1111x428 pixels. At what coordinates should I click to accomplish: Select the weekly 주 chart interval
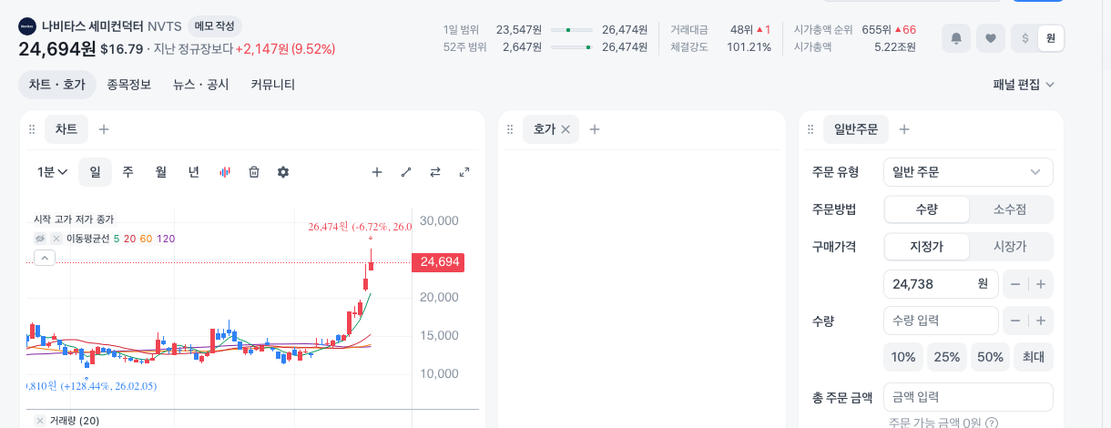point(128,172)
